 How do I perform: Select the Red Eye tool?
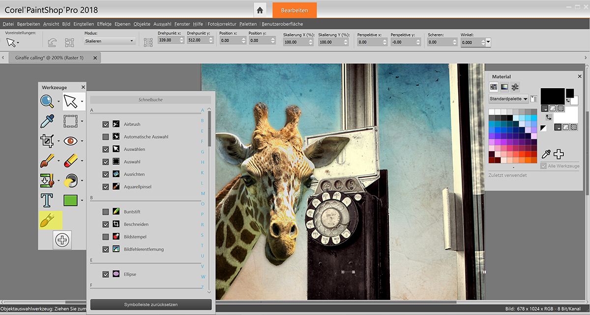(x=71, y=141)
